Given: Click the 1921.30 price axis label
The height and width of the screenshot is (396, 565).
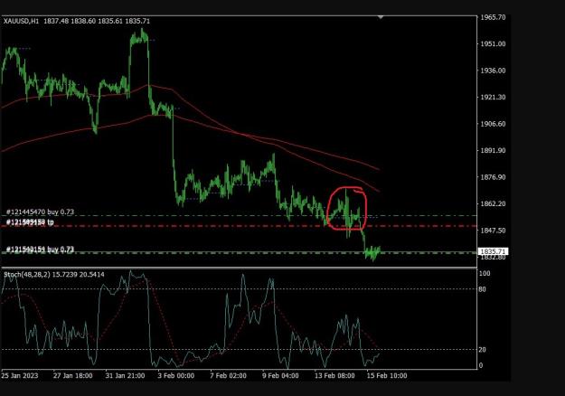Looking at the screenshot, I should pos(493,98).
